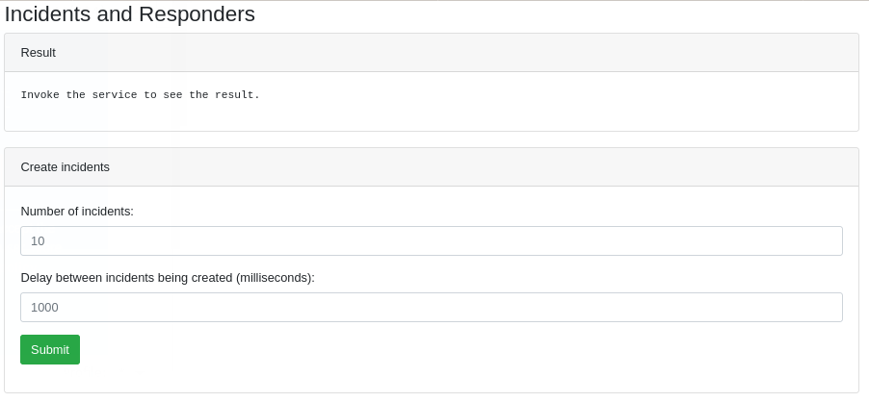Click the label above the 10 field
Screen dimensions: 869x402
[77, 211]
